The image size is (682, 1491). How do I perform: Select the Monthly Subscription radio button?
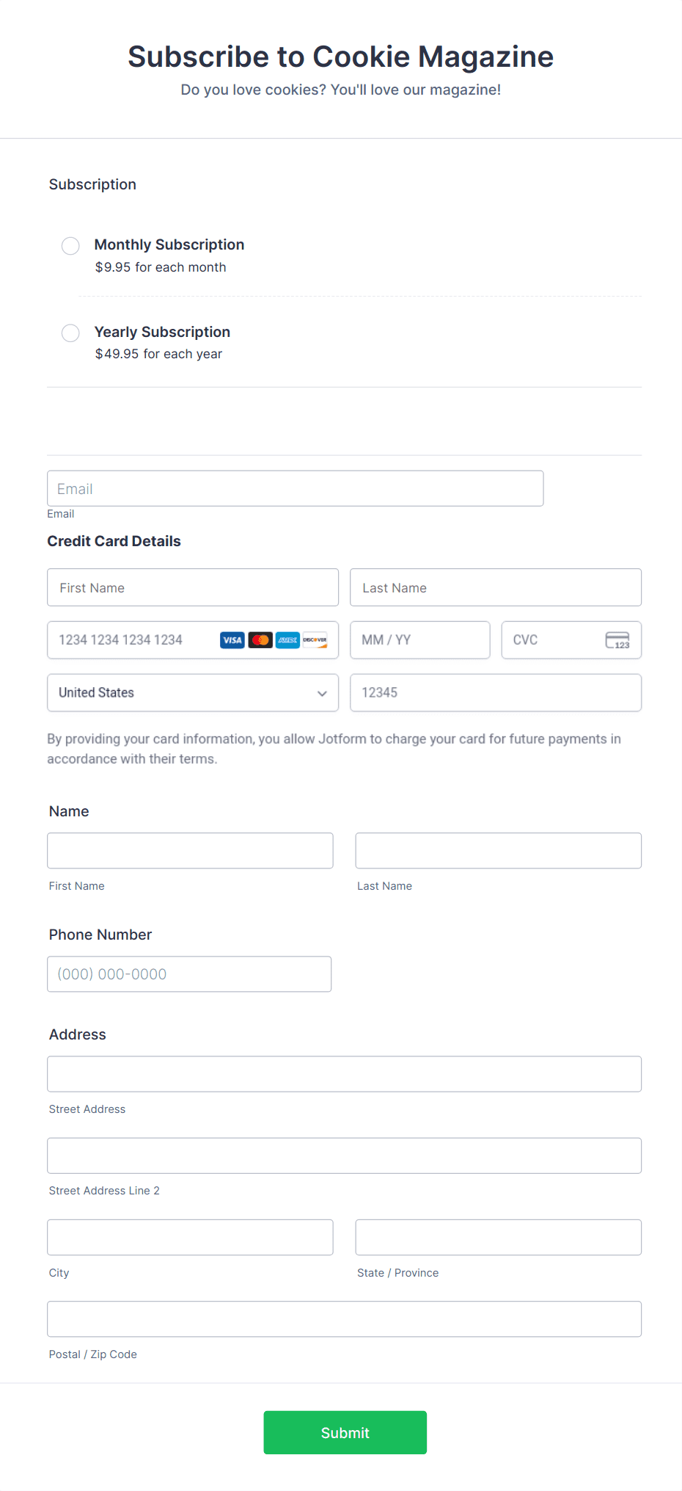[x=70, y=246]
